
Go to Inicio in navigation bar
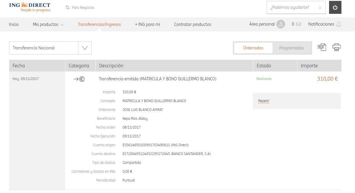14,24
